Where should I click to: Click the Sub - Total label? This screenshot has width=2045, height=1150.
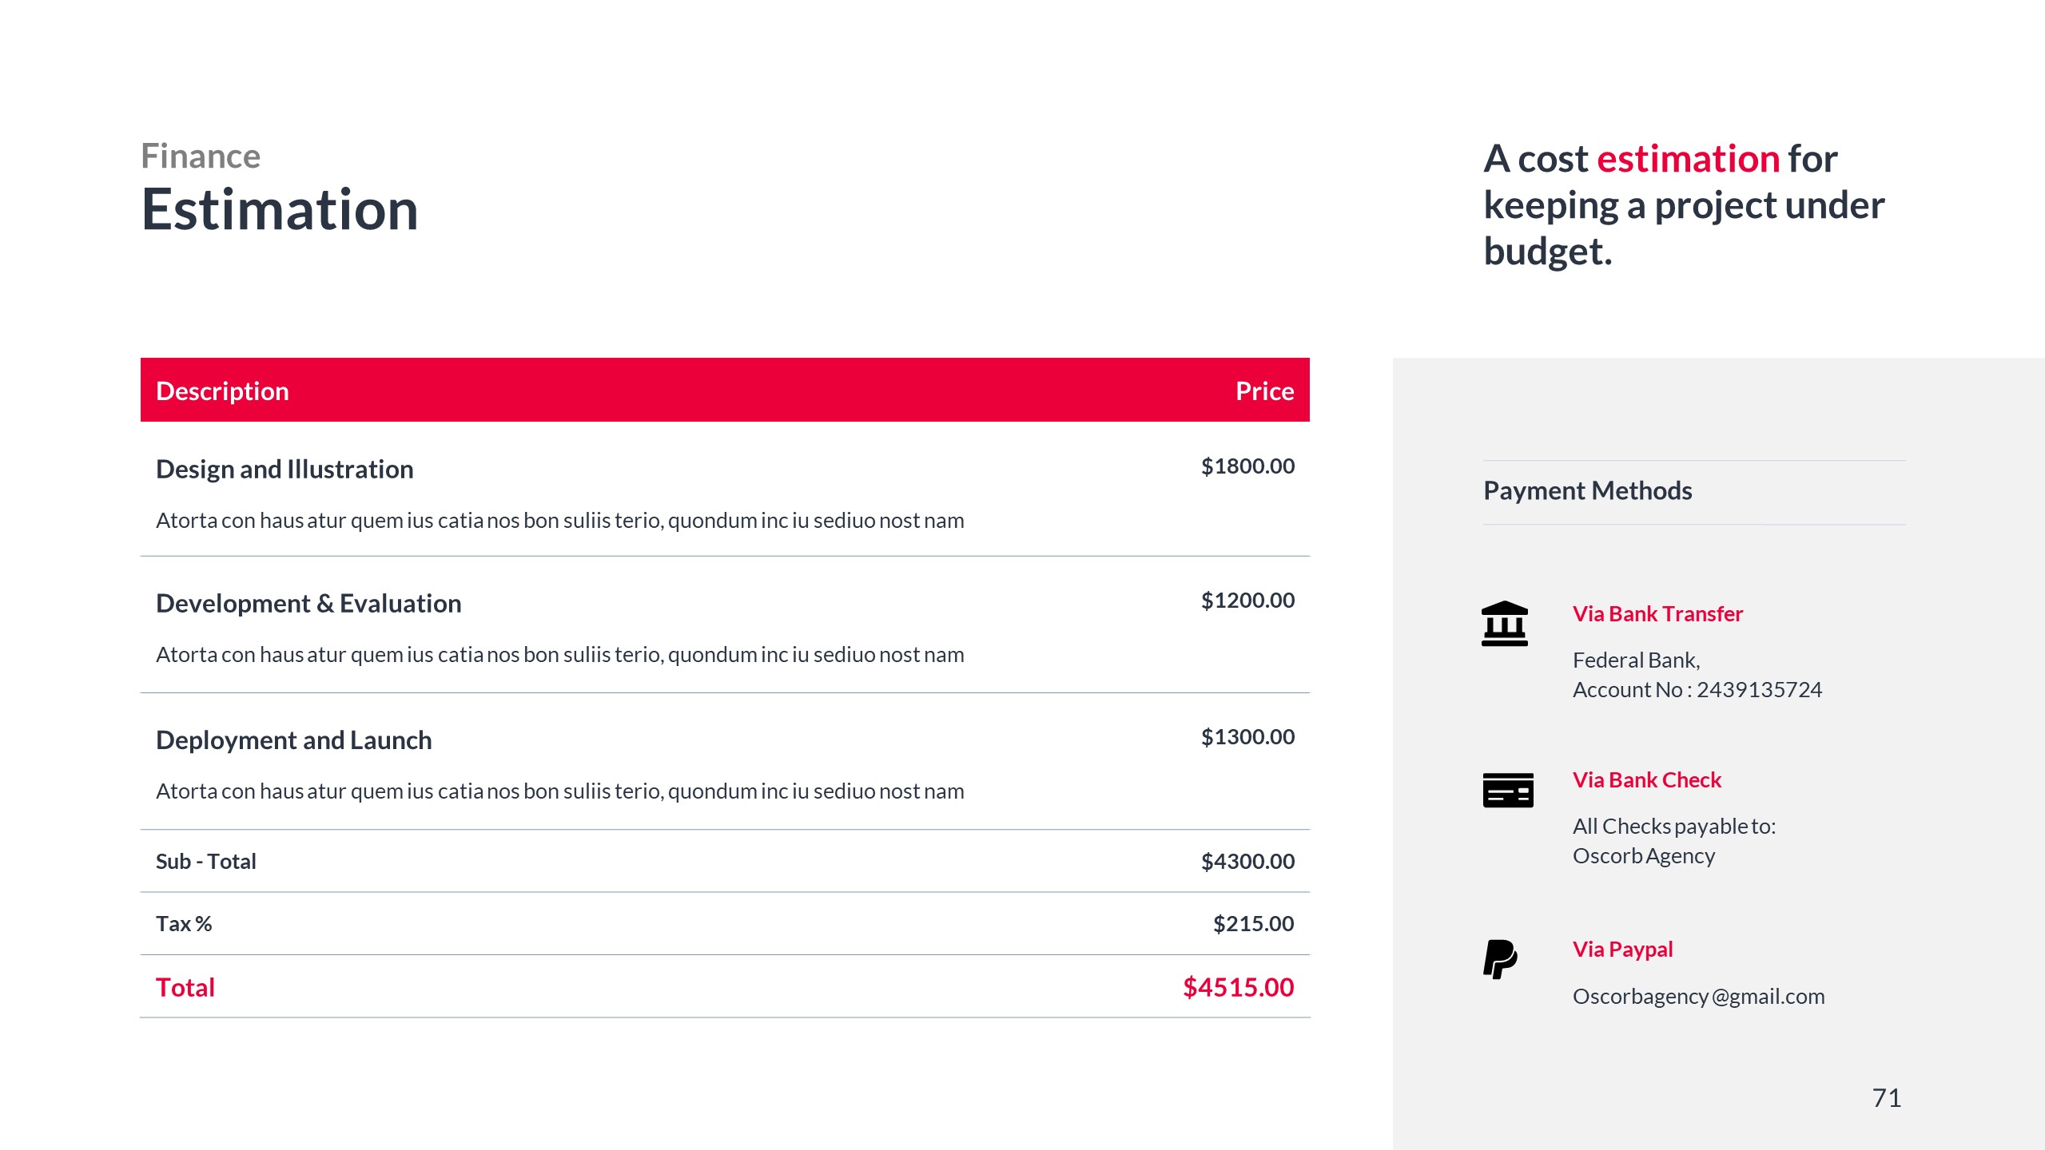[x=206, y=861]
